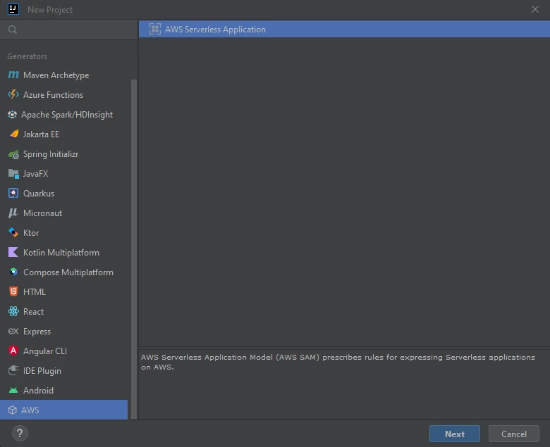Viewport: 550px width, 447px height.
Task: Choose React generator
Action: coord(64,312)
